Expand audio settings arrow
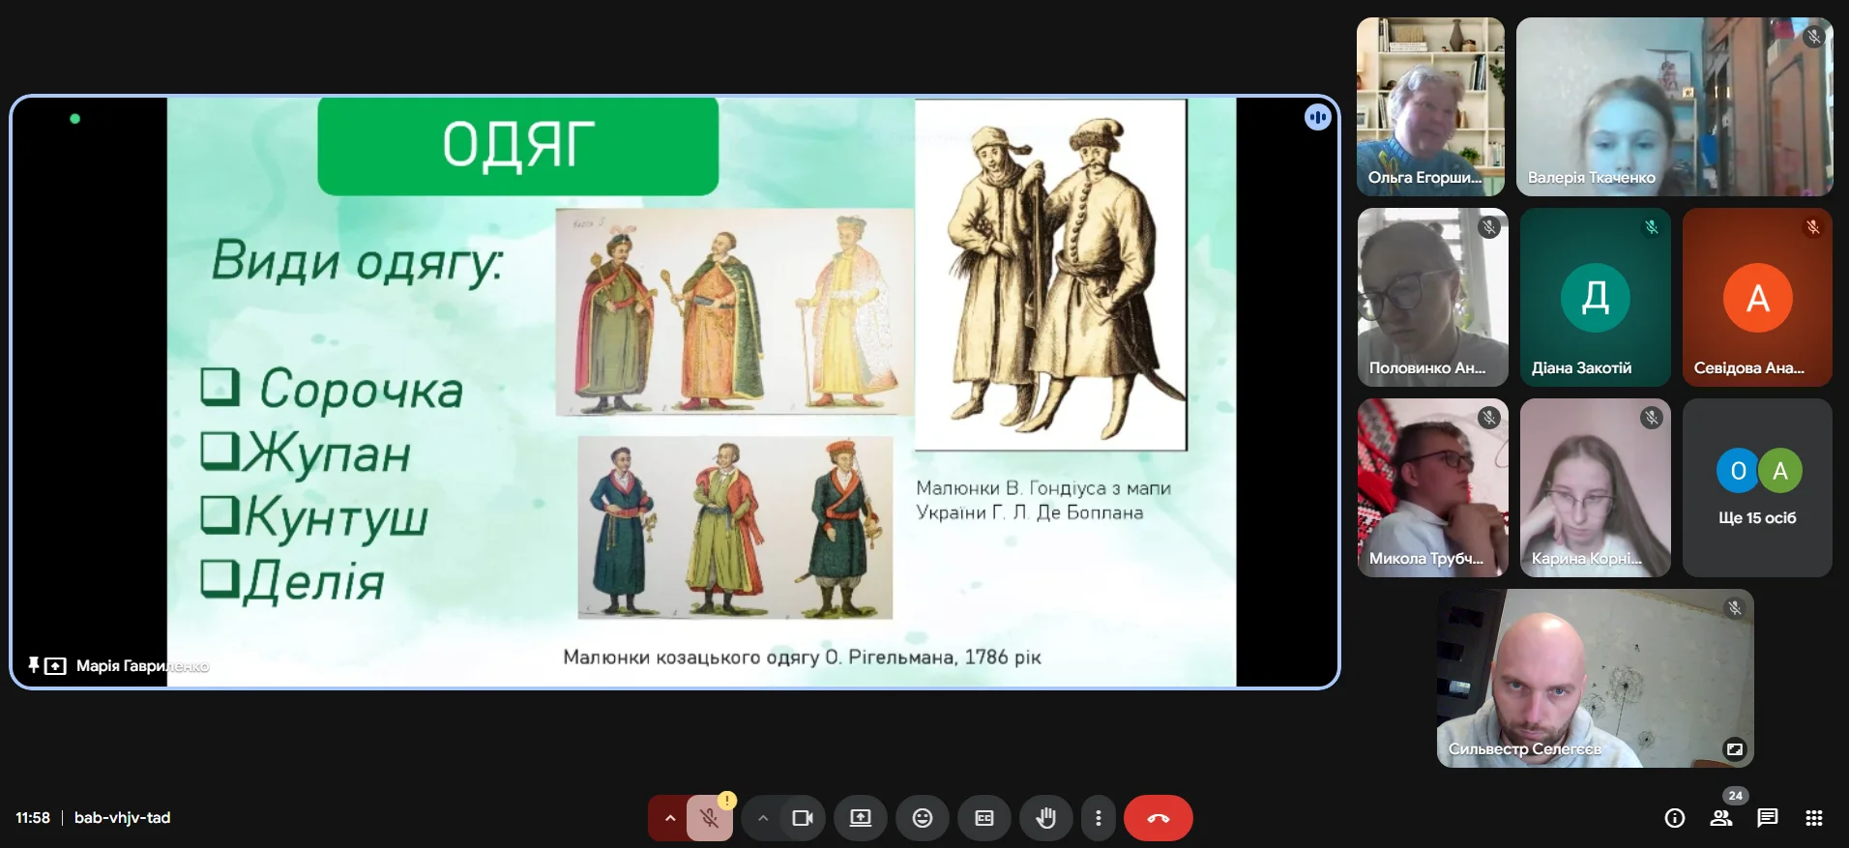The image size is (1849, 848). [x=669, y=818]
